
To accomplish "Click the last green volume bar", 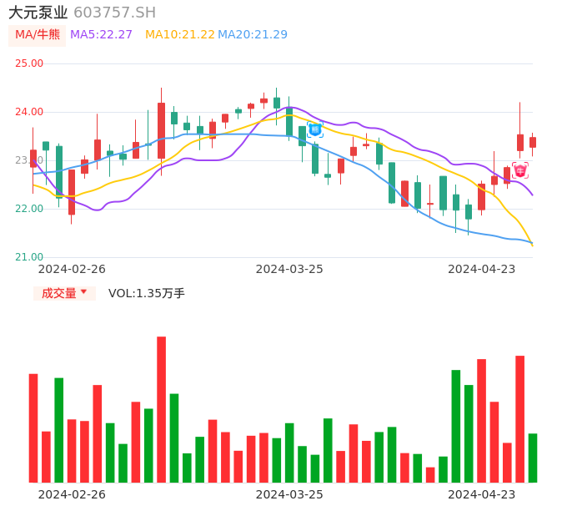I will tap(533, 458).
